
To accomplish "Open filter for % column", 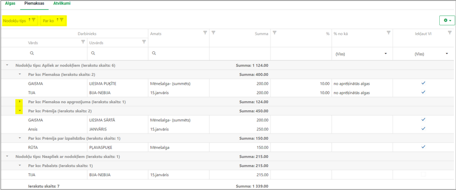I will tap(275, 33).
